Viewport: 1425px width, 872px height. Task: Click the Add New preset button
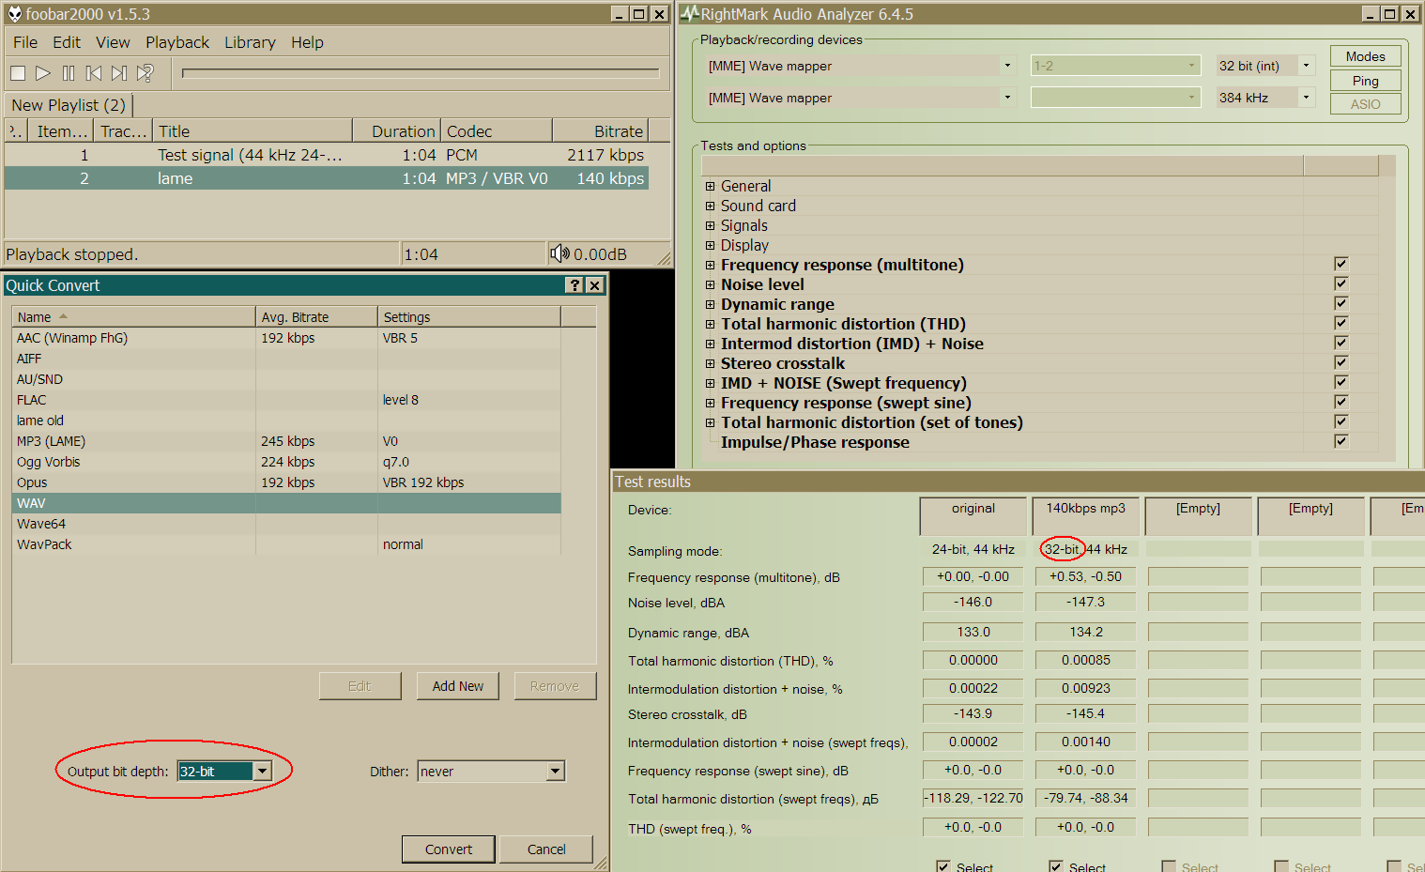coord(458,686)
